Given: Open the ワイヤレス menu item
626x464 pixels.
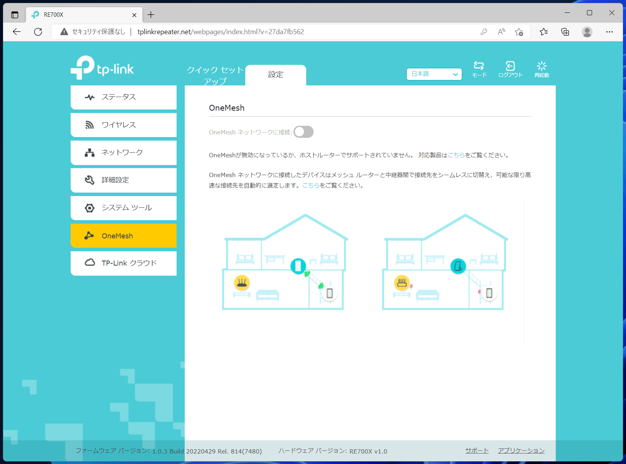Looking at the screenshot, I should [x=123, y=125].
